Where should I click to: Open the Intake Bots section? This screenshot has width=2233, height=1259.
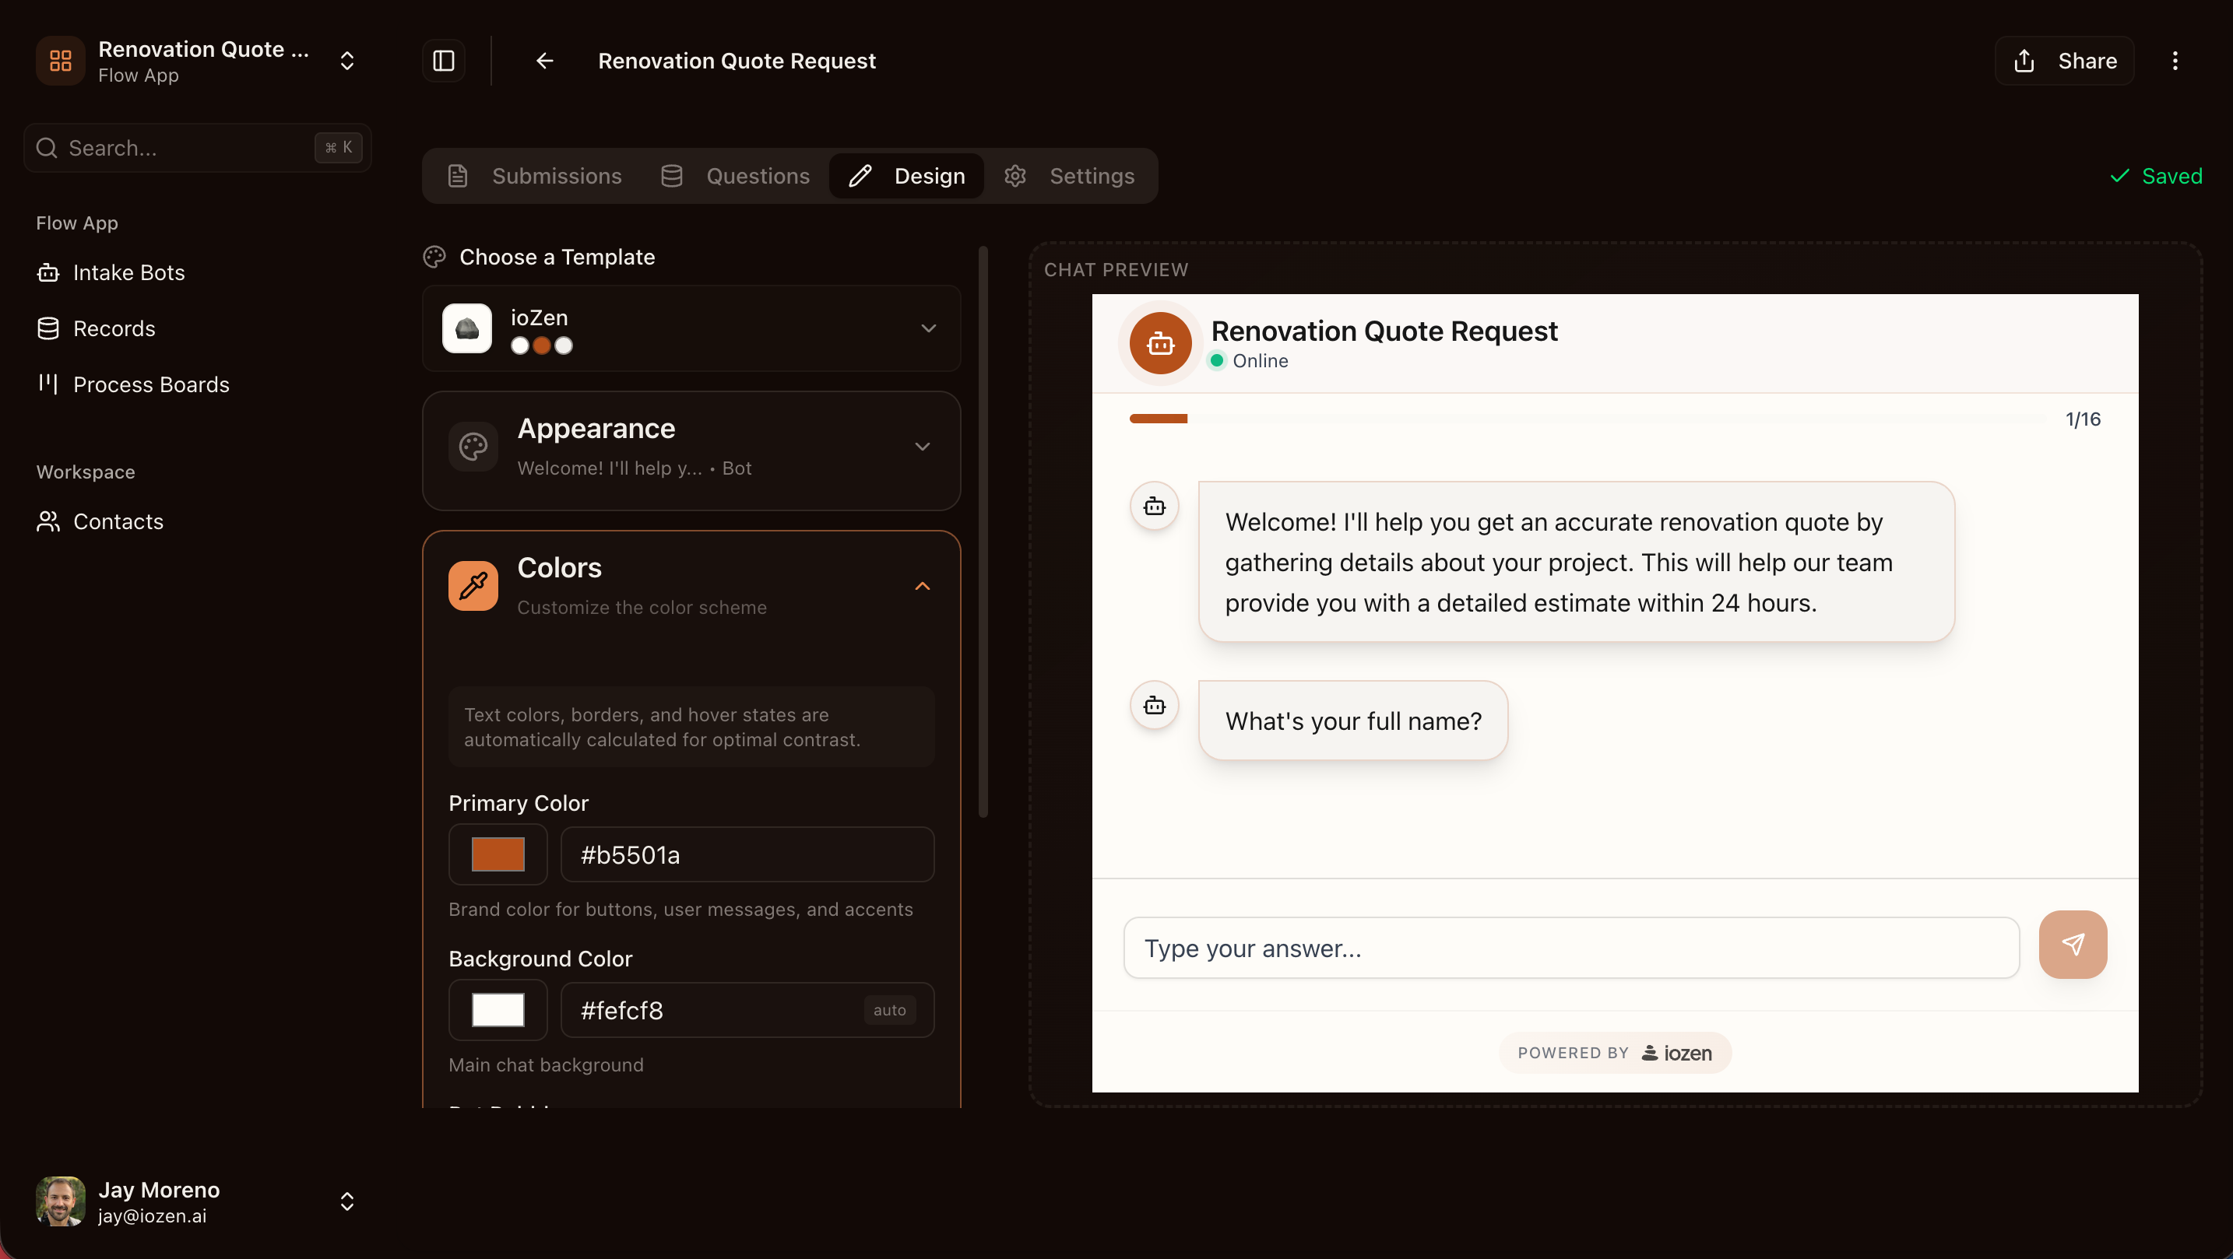tap(128, 272)
